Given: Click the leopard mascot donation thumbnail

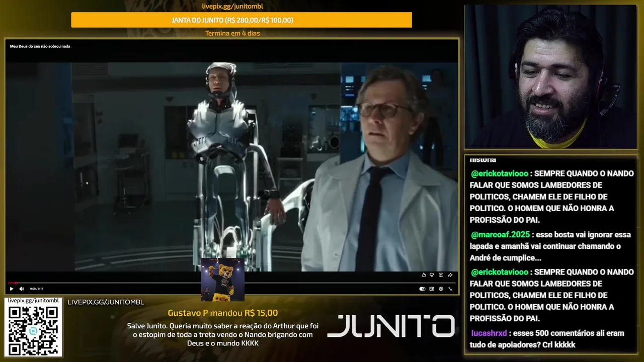Looking at the screenshot, I should pyautogui.click(x=223, y=280).
